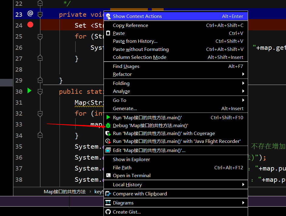286x216 pixels.
Task: Collapse the for-loop fold marker at line 25
Action: tap(40, 37)
